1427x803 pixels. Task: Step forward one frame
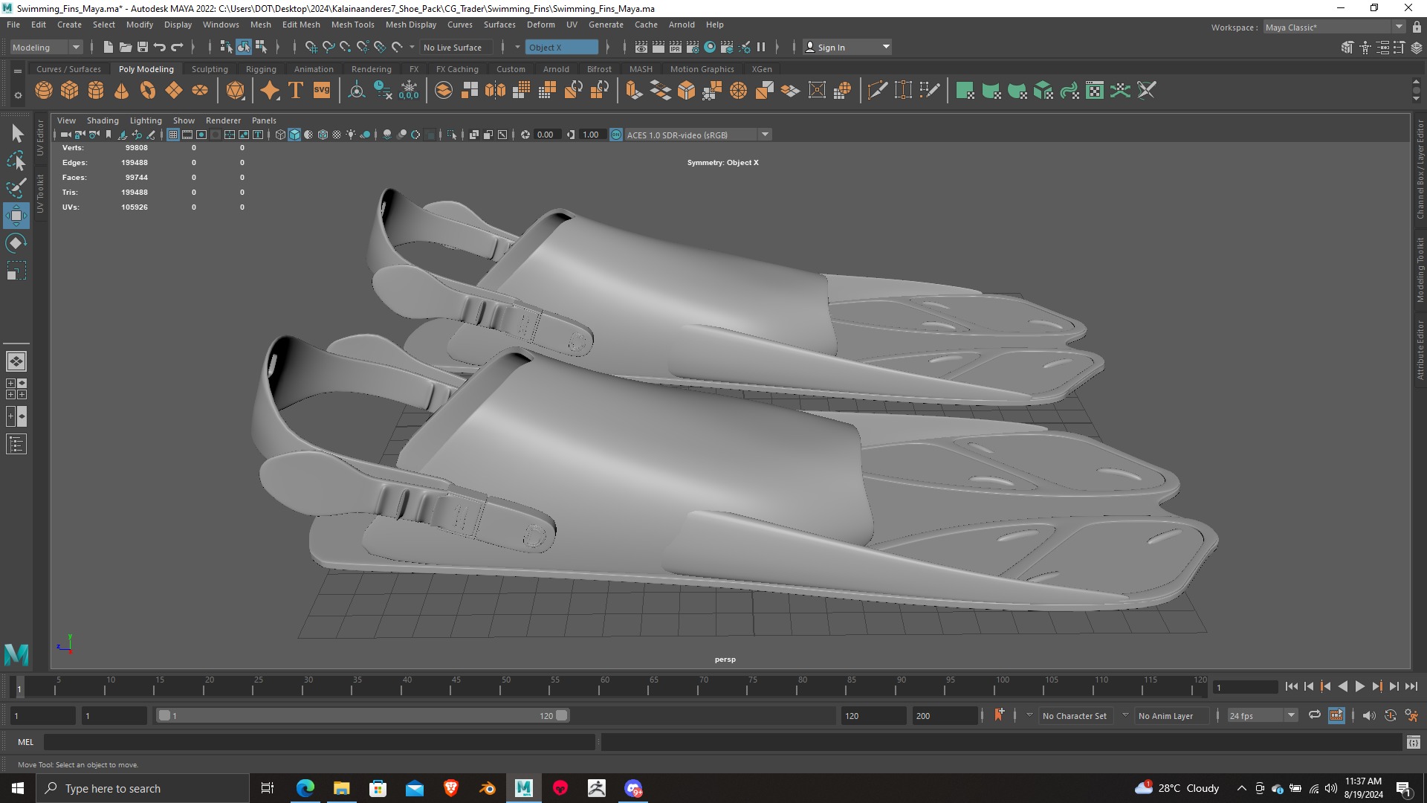[1394, 686]
